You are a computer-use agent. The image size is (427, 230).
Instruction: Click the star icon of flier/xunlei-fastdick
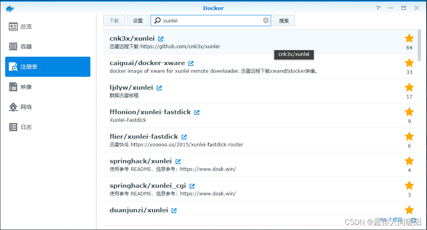point(409,137)
